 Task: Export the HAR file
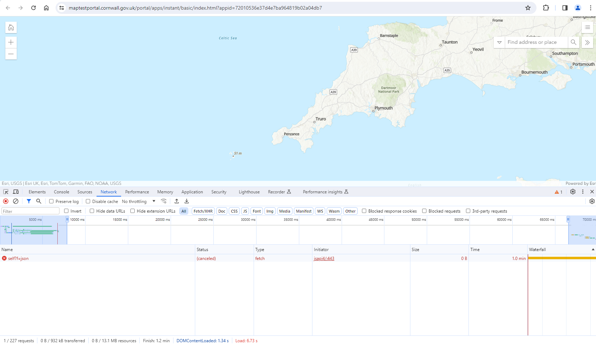point(187,201)
